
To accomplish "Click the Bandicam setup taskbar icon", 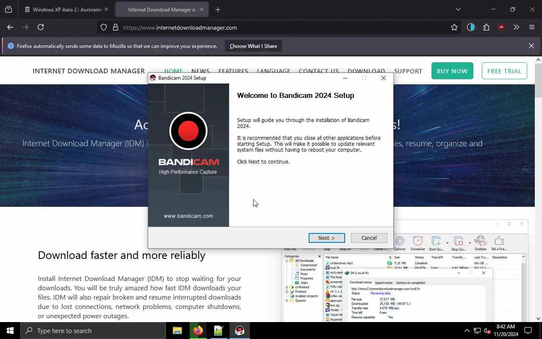I will 239,331.
